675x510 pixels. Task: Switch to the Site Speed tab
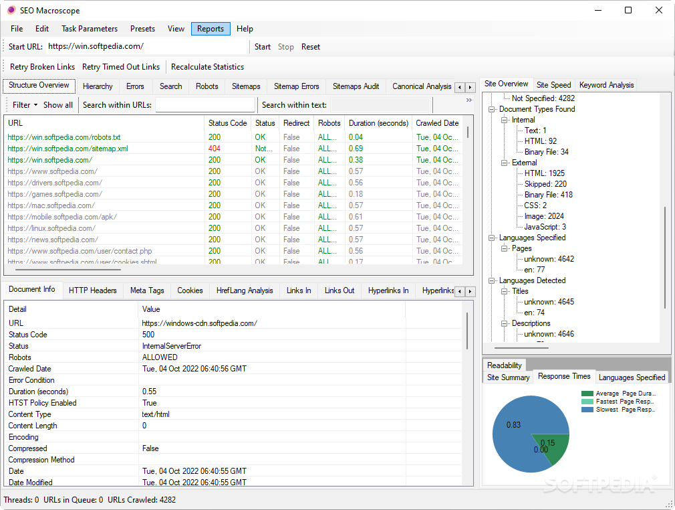553,85
